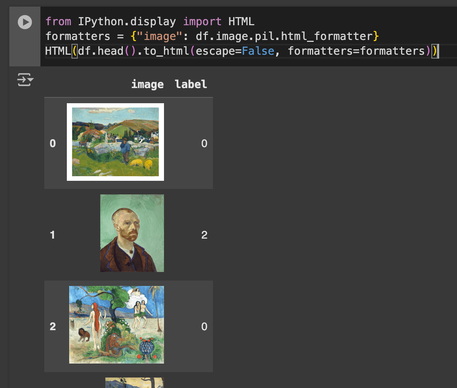Open the cell output actions icon

pos(25,80)
